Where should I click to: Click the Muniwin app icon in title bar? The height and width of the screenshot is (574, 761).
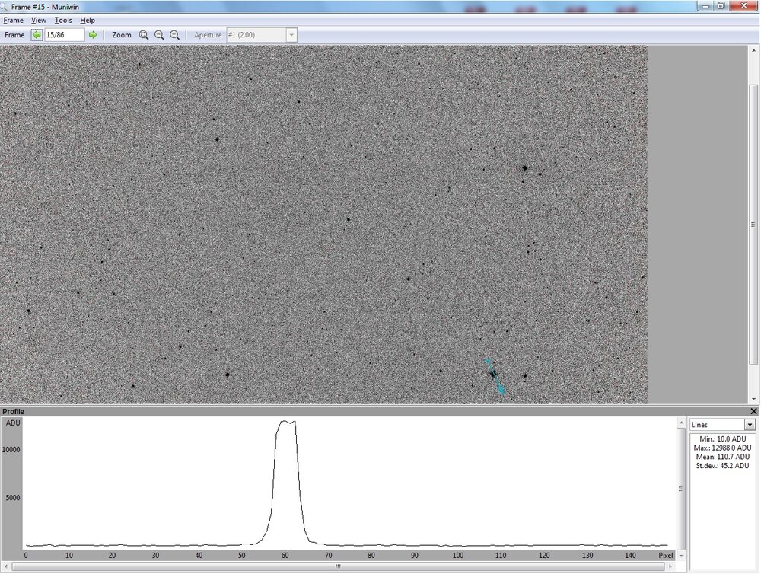tap(5, 6)
